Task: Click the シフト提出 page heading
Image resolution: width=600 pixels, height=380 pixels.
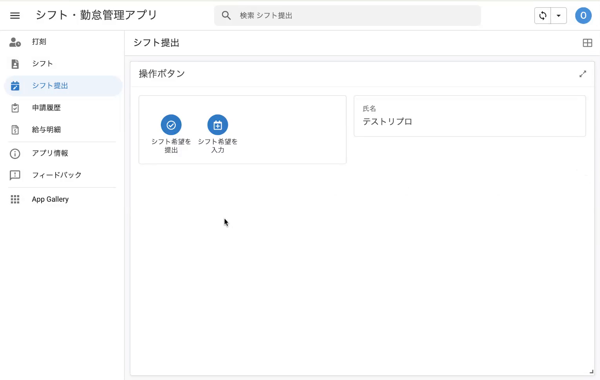Action: (x=156, y=43)
